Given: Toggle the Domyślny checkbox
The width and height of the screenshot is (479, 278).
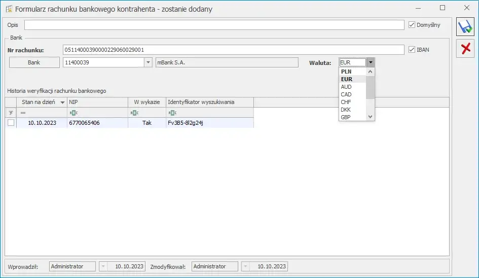Looking at the screenshot, I should click(412, 25).
